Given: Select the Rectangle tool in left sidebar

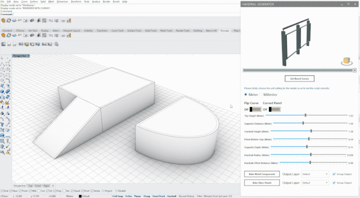Looking at the screenshot, I should 8,75.
